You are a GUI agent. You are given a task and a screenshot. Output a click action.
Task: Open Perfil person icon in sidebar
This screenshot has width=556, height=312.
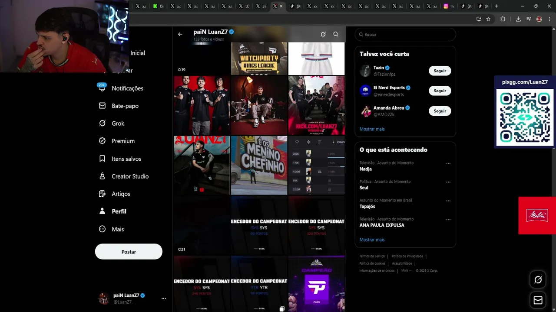pos(102,211)
